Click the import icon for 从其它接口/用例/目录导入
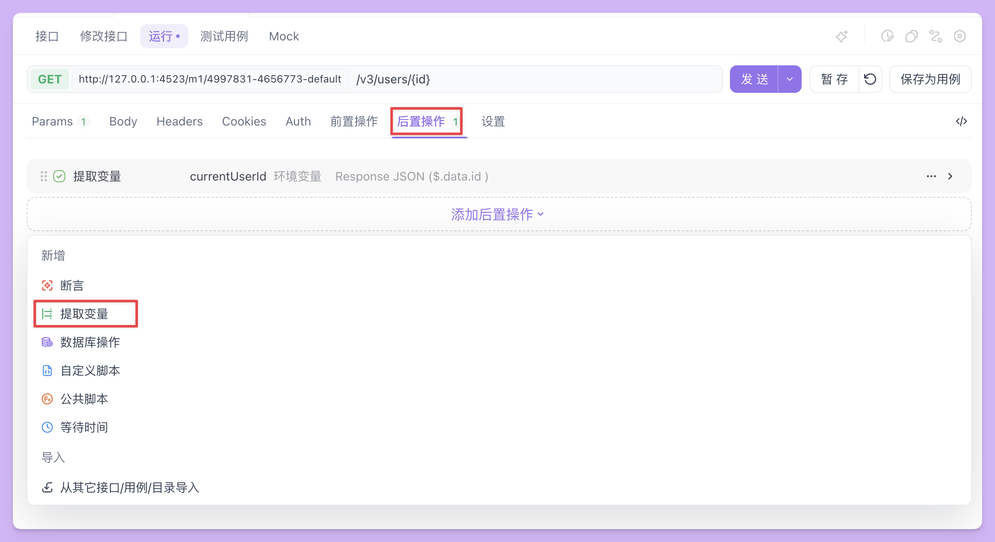The height and width of the screenshot is (542, 995). (x=47, y=487)
